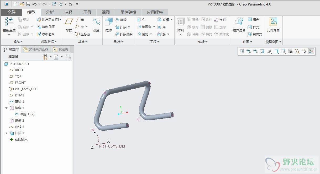Toggle datum display filters in view toolbar
The height and width of the screenshot is (174, 320).
click(297, 51)
